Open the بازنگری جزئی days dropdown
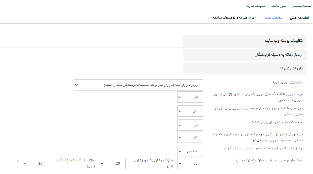 click(35, 163)
